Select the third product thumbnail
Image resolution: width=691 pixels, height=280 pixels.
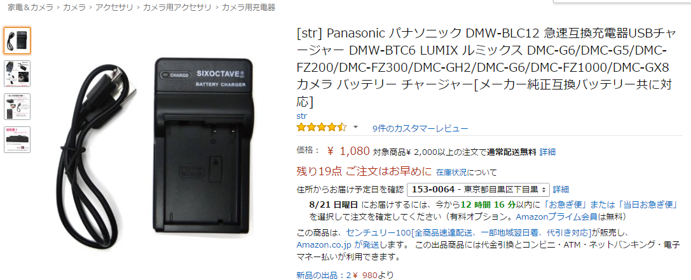17,107
